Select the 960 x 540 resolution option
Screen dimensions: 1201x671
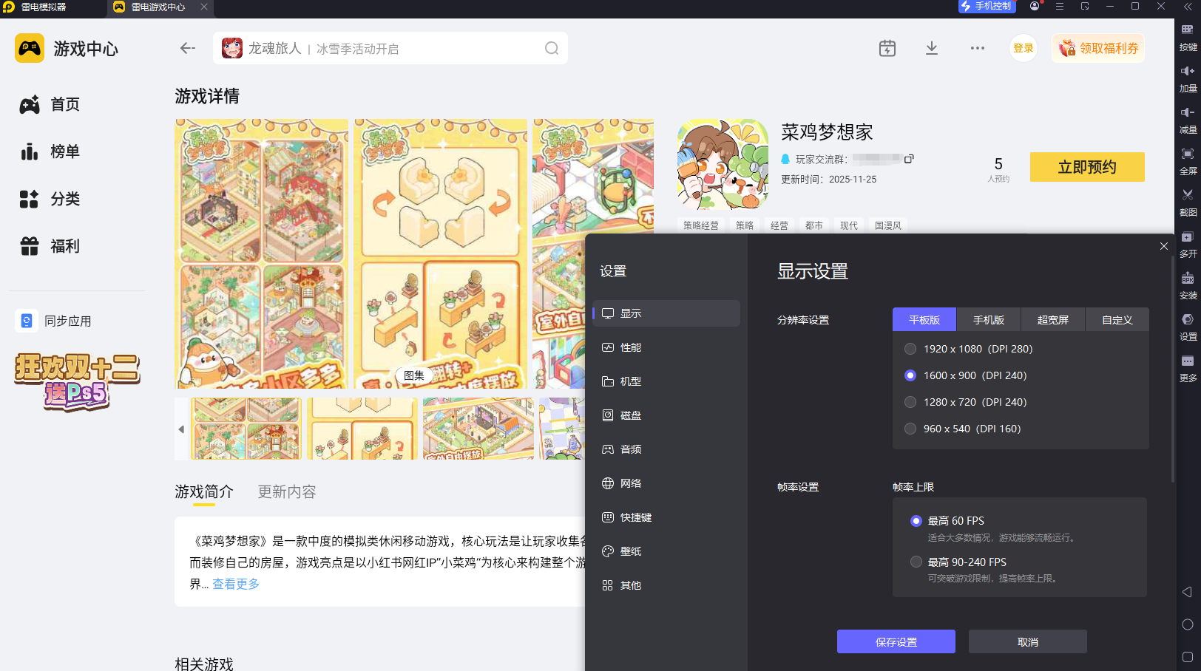click(x=910, y=429)
